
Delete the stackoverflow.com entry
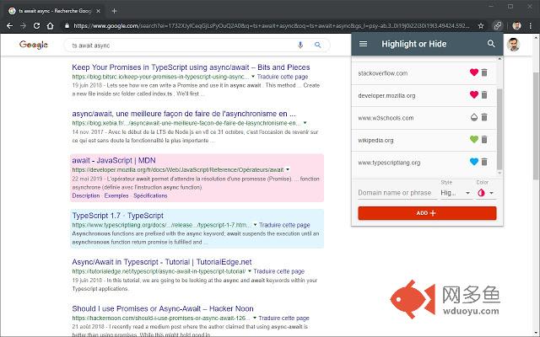point(484,72)
